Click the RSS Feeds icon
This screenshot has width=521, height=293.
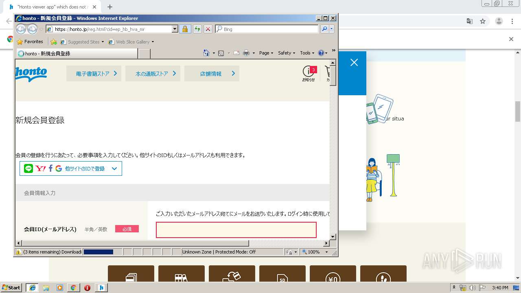point(221,53)
